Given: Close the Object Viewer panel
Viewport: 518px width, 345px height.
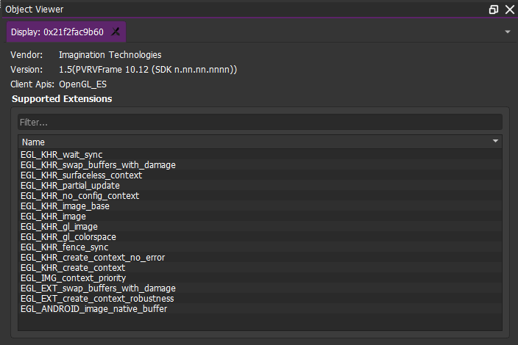Looking at the screenshot, I should tap(510, 10).
